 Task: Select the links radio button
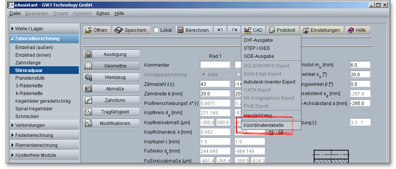204,74
